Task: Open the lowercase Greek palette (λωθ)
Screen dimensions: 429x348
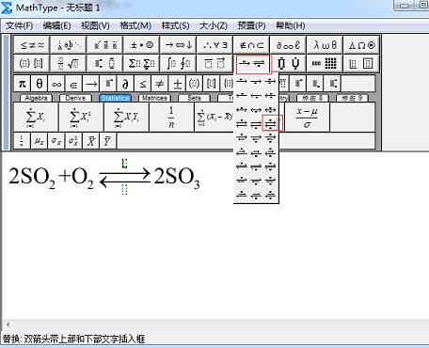Action: pyautogui.click(x=325, y=45)
